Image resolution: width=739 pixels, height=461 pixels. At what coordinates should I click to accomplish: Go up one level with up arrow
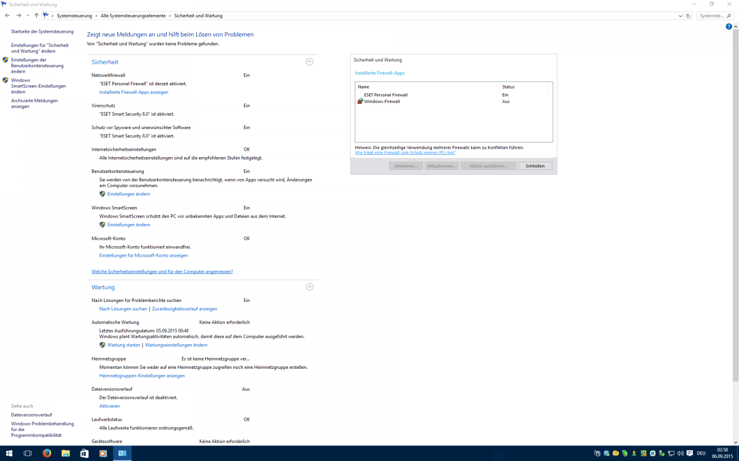36,16
